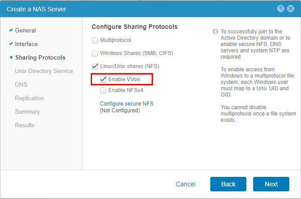Tick the Enable NFSv4 checkbox
Viewport: 301px width, 199px height.
pos(103,91)
